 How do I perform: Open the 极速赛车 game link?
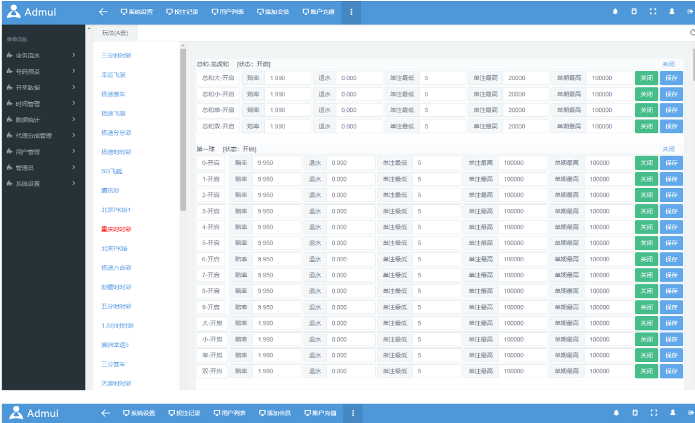point(113,94)
